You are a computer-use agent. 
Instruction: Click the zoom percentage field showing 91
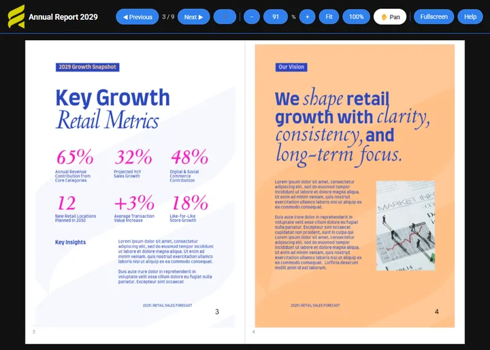(x=276, y=17)
